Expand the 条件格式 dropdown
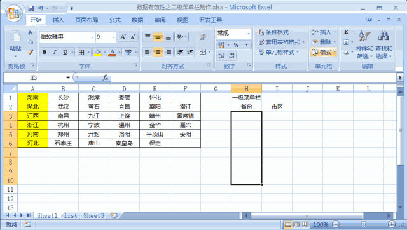407x230 pixels. click(x=292, y=32)
